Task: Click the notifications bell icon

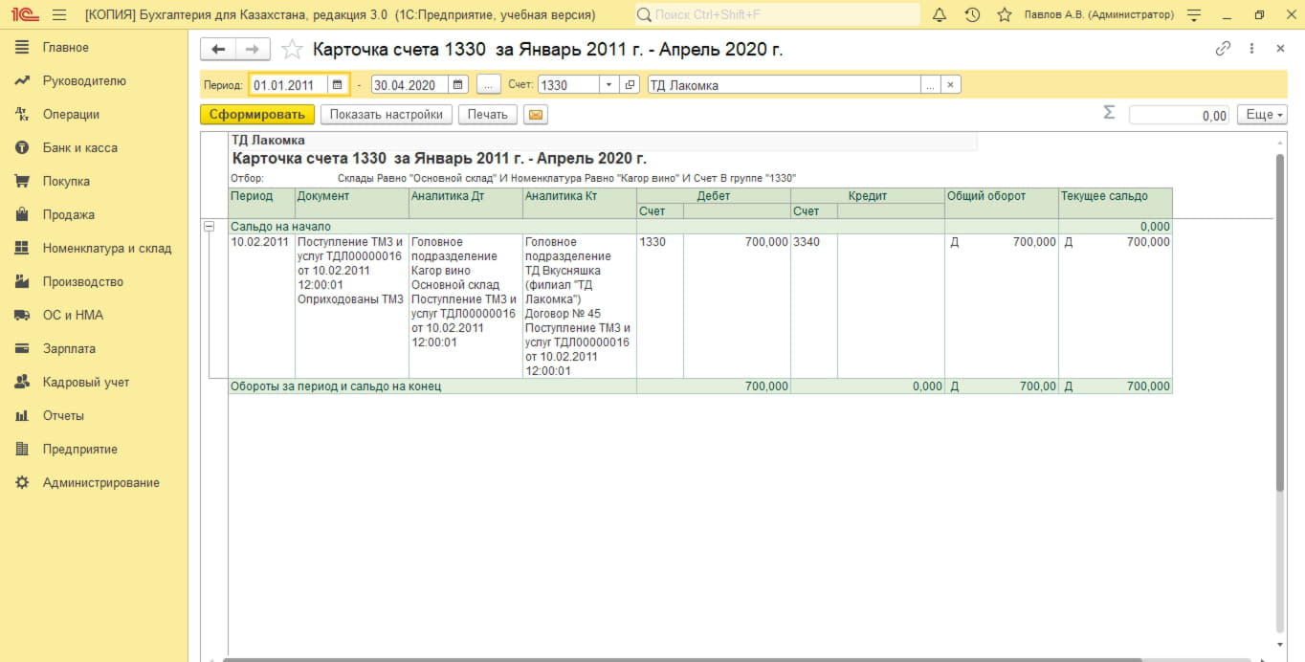Action: (940, 15)
